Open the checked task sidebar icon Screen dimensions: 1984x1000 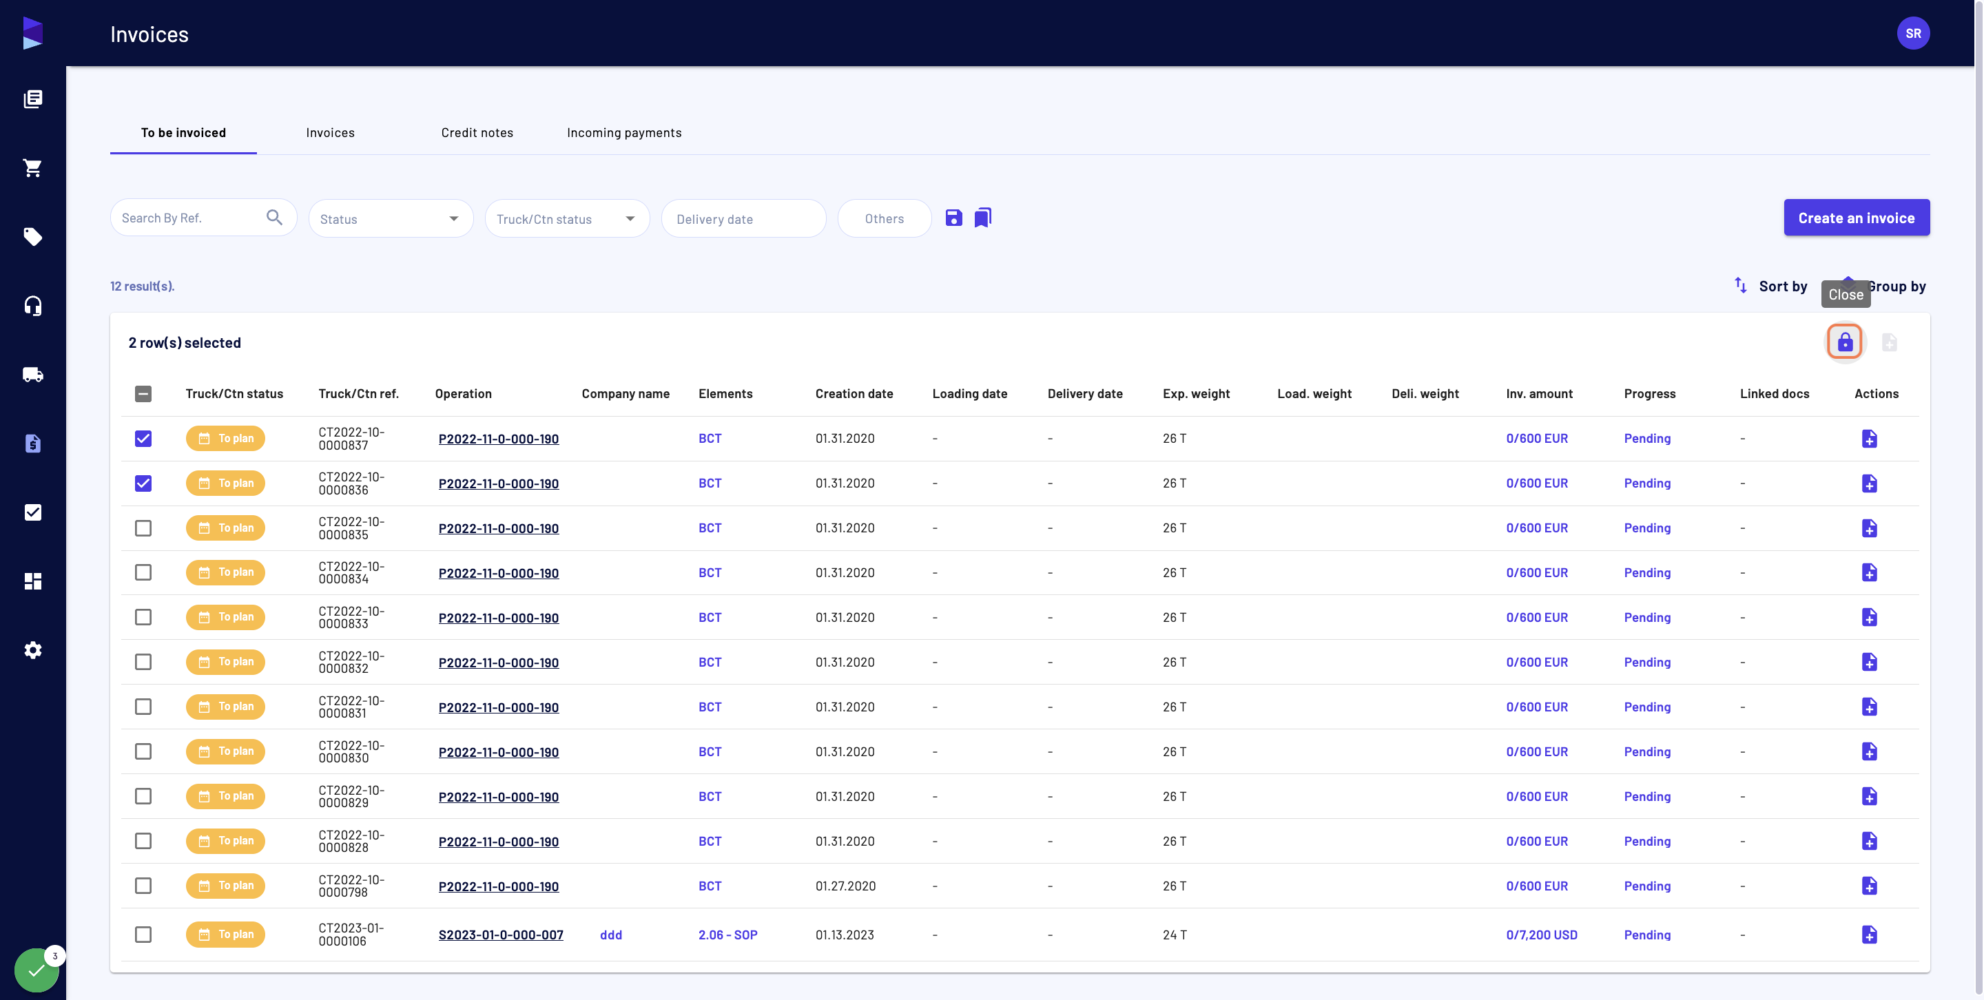point(32,512)
